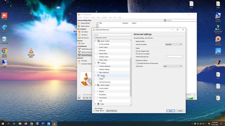Select Folder under Playlist in the tree

point(101,79)
